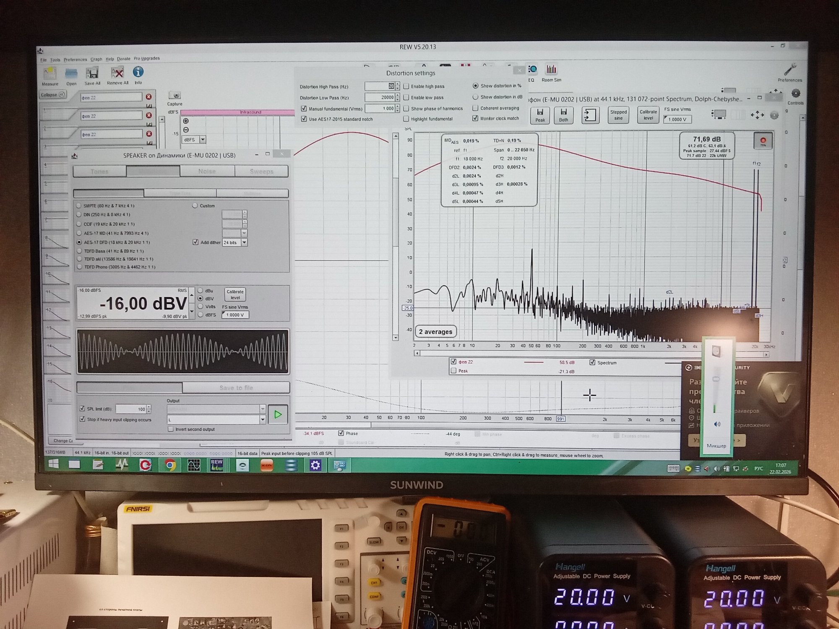Select CCIF 19 kHz & 20 kHz option
The height and width of the screenshot is (629, 839).
(x=79, y=224)
